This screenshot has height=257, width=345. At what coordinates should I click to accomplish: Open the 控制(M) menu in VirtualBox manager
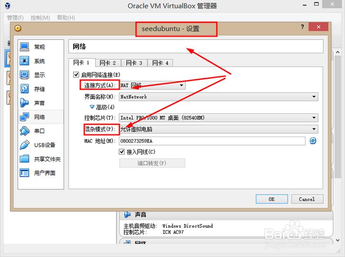(x=40, y=18)
